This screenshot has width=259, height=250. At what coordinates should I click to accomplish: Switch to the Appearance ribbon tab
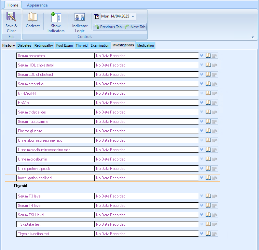point(37,5)
